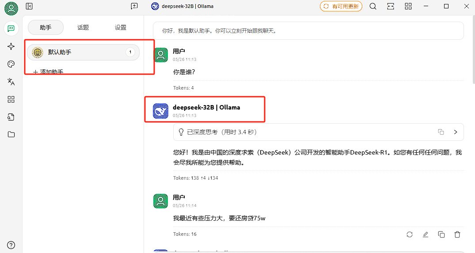Click the Tokens: 16 label
Screen dimensions: 475x253
coord(185,234)
